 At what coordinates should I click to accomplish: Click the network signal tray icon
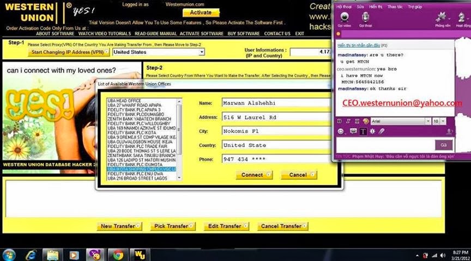click(434, 256)
